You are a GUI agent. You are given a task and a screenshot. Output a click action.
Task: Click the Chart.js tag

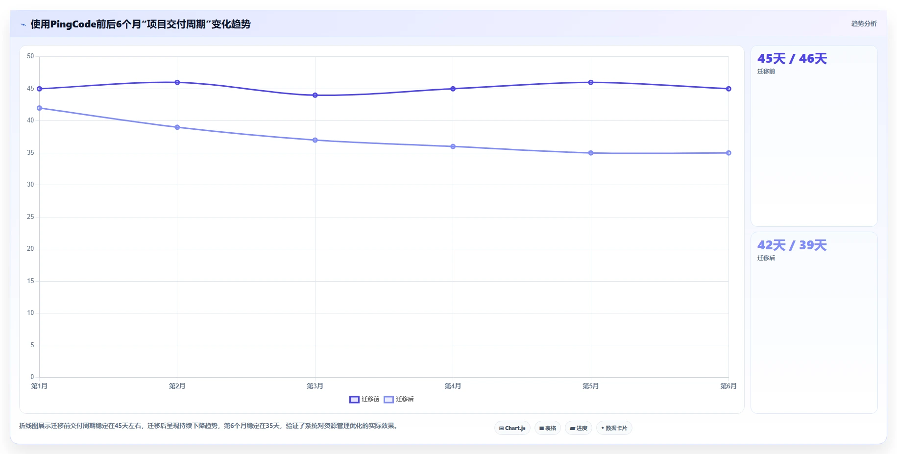click(x=512, y=428)
